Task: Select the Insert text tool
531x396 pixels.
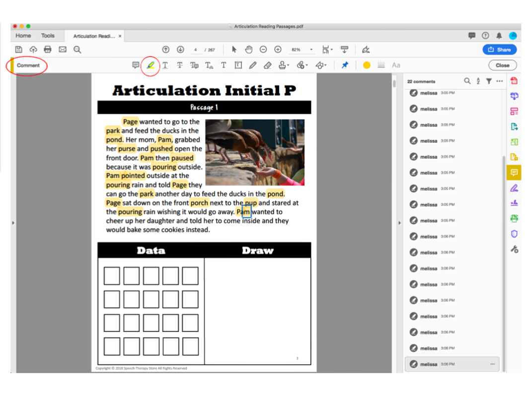Action: tap(209, 65)
